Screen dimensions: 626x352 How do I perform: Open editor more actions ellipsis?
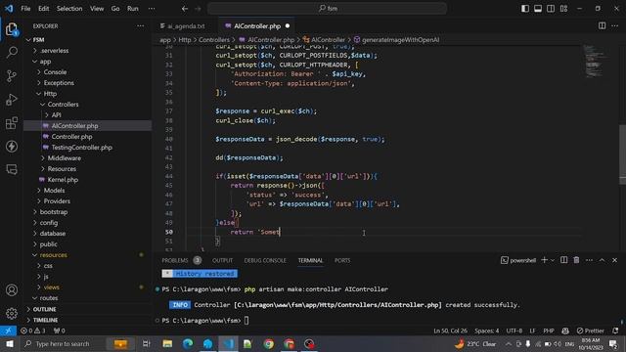[615, 26]
